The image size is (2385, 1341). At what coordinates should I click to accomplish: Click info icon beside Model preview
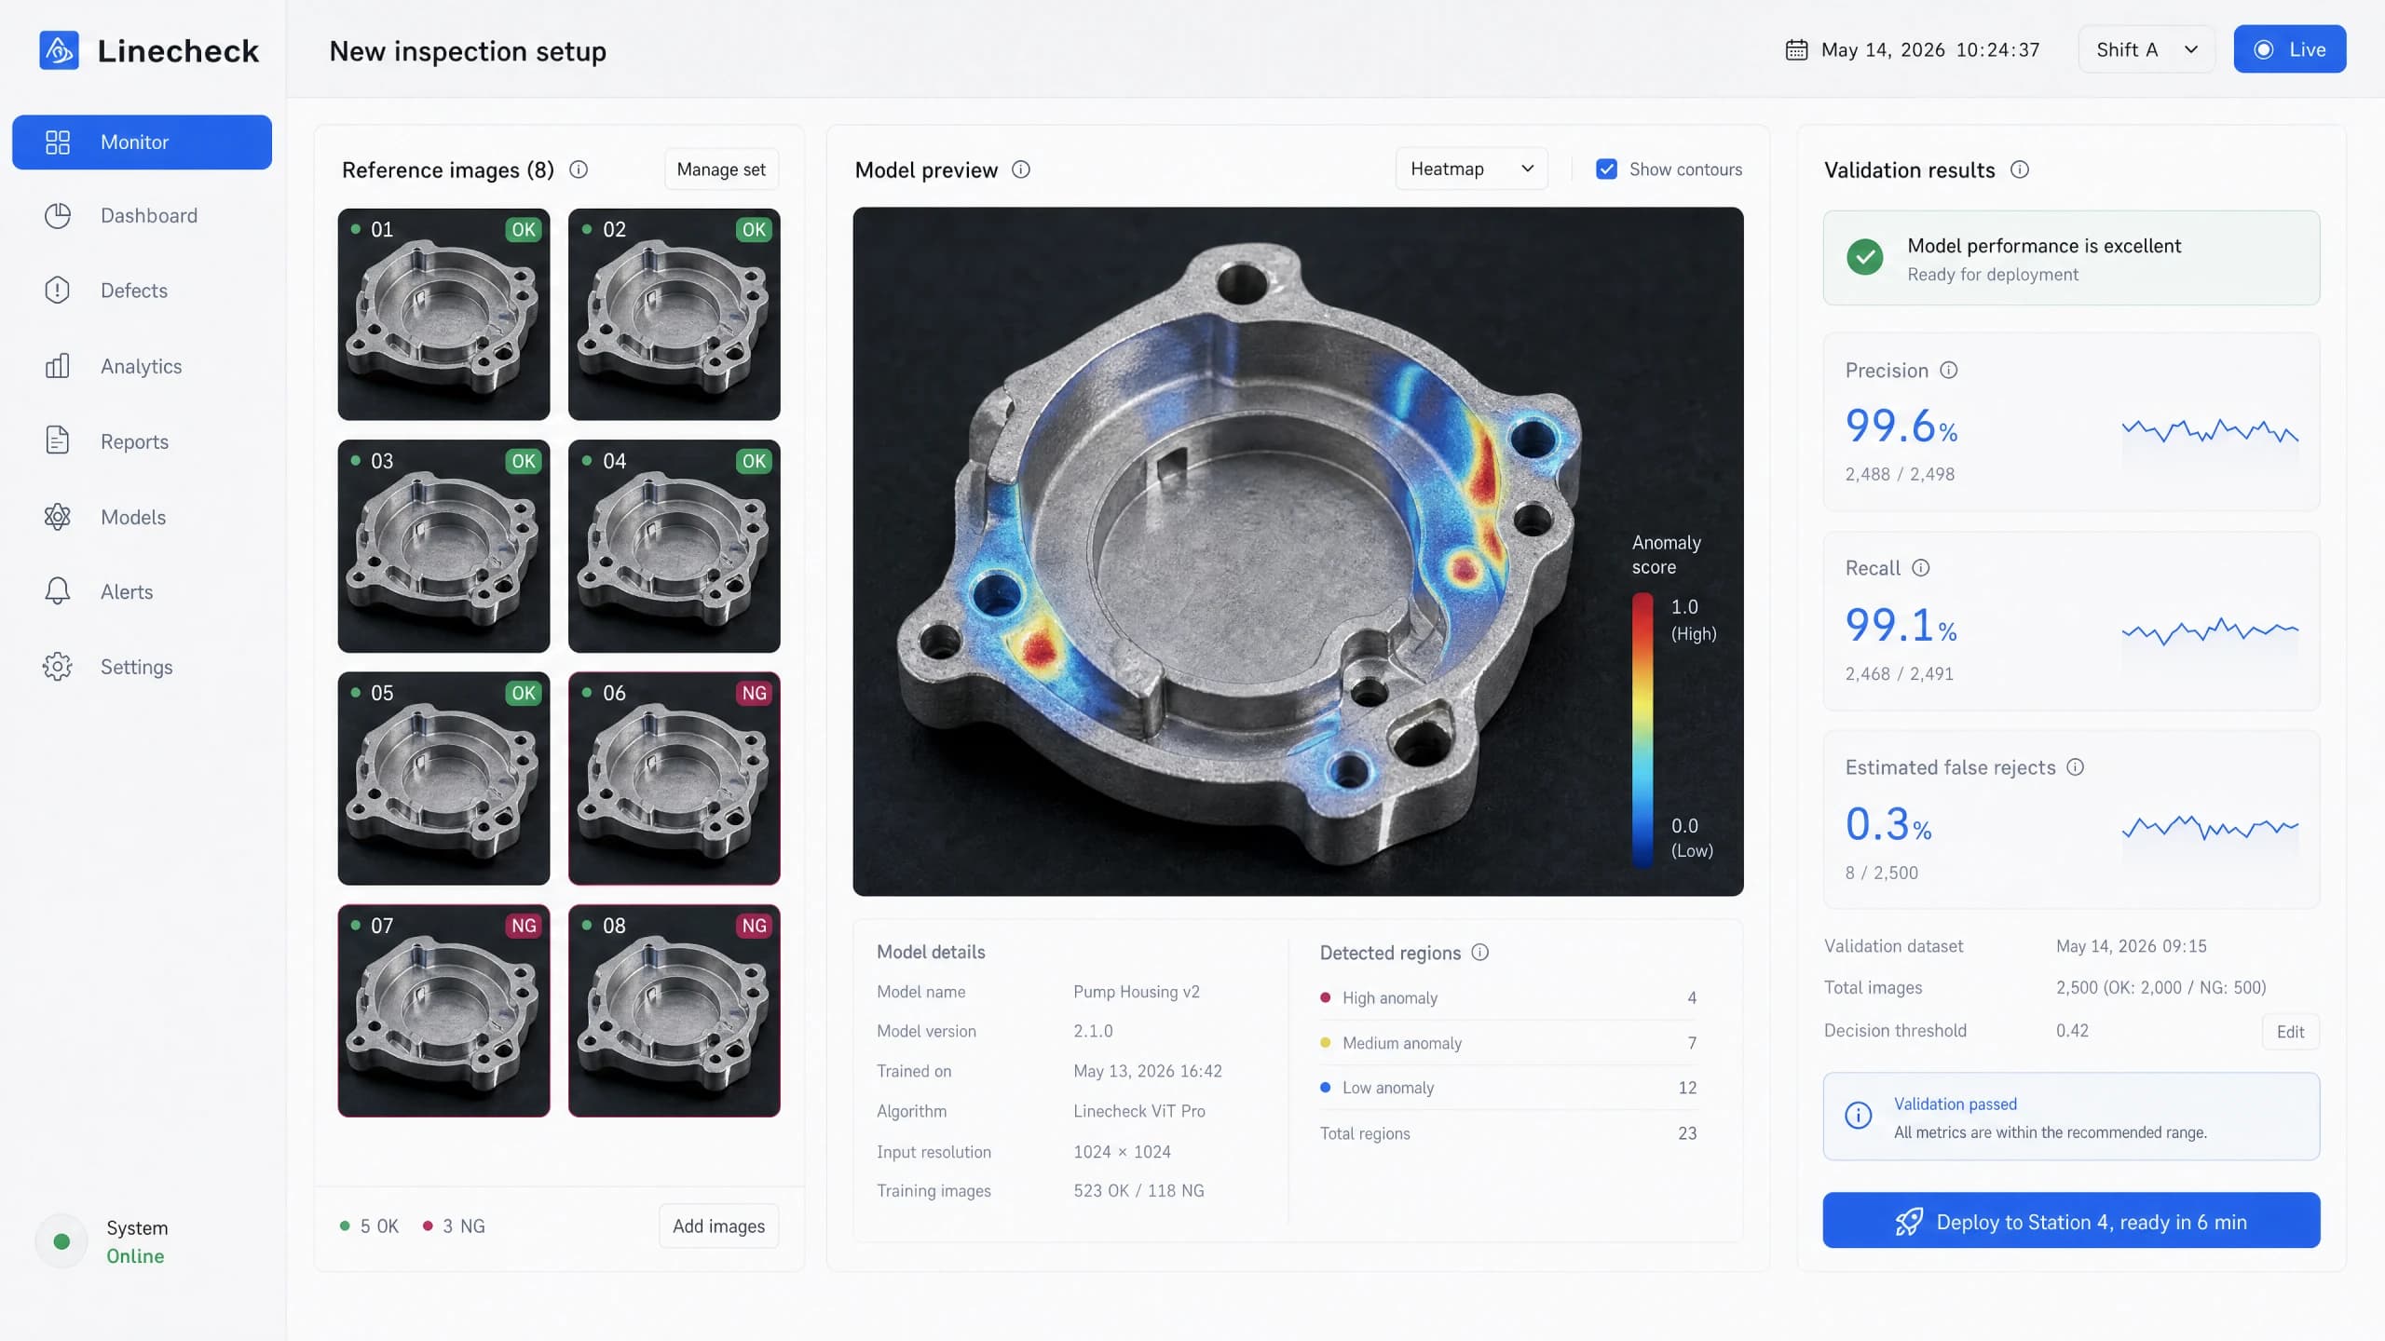[x=1021, y=169]
